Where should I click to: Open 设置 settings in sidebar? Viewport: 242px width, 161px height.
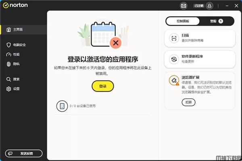(13, 89)
